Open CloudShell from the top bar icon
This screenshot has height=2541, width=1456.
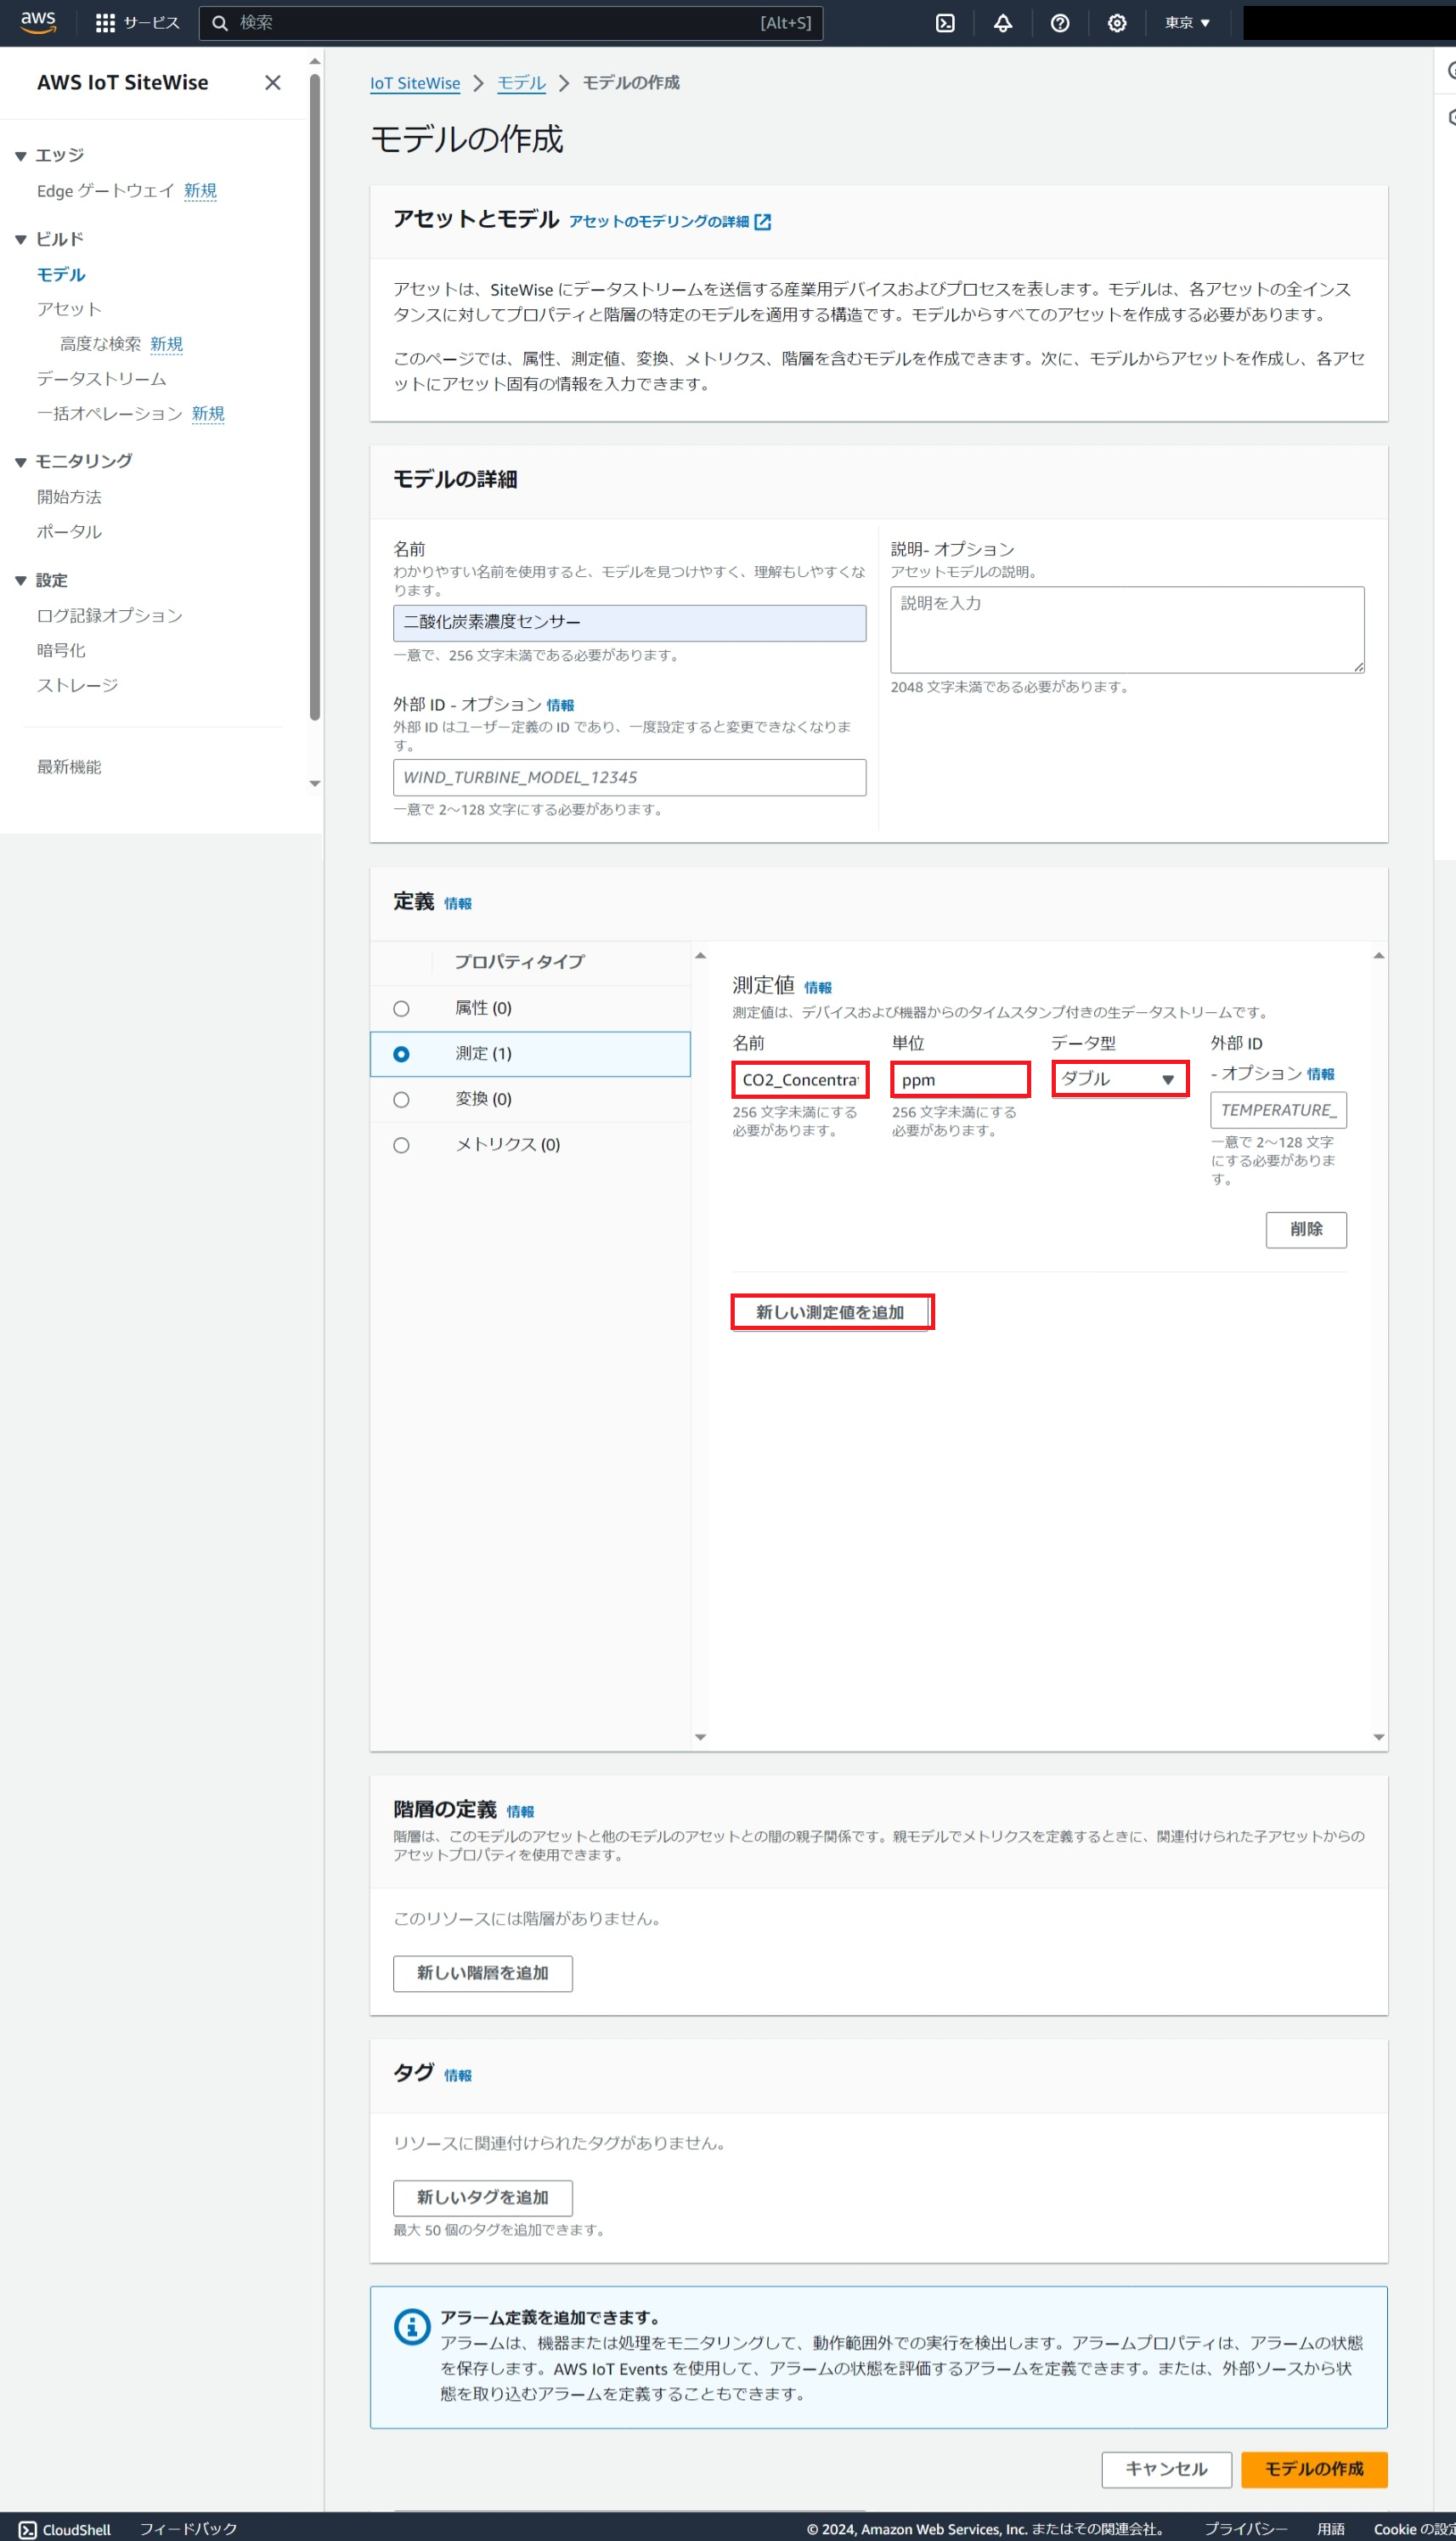pos(945,23)
